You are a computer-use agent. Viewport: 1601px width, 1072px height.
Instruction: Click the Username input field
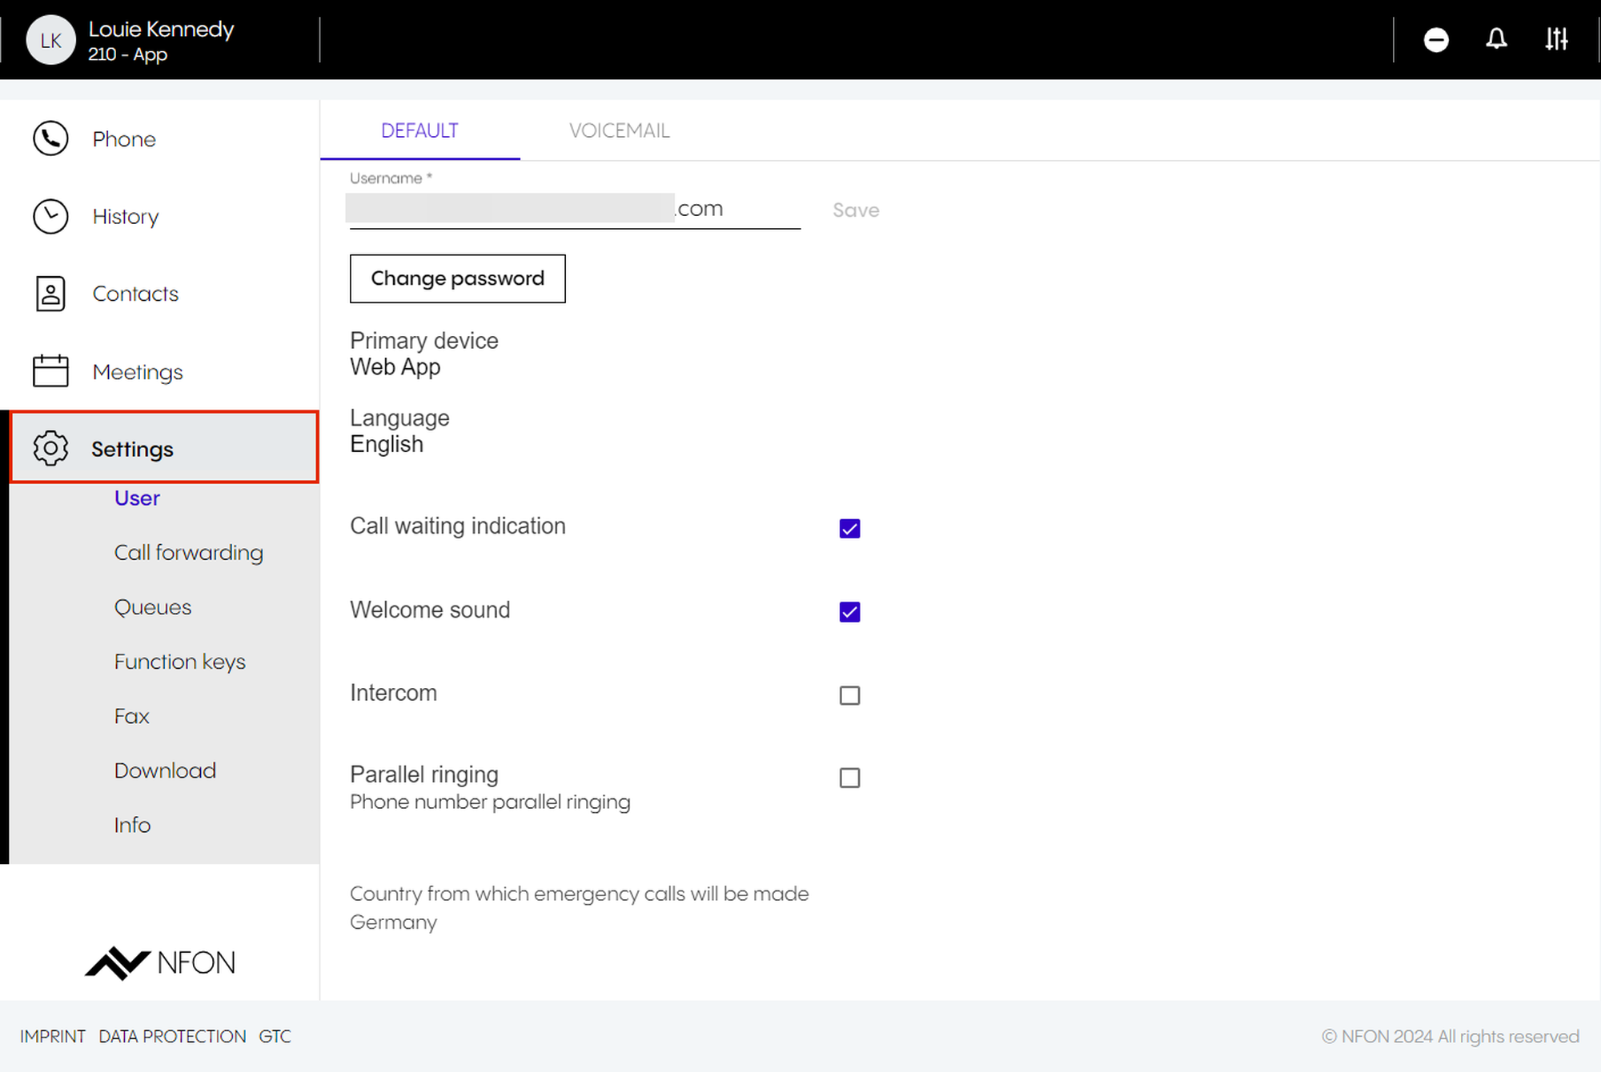[574, 210]
